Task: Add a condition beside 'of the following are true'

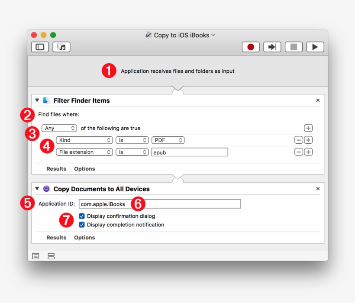Action: 308,128
